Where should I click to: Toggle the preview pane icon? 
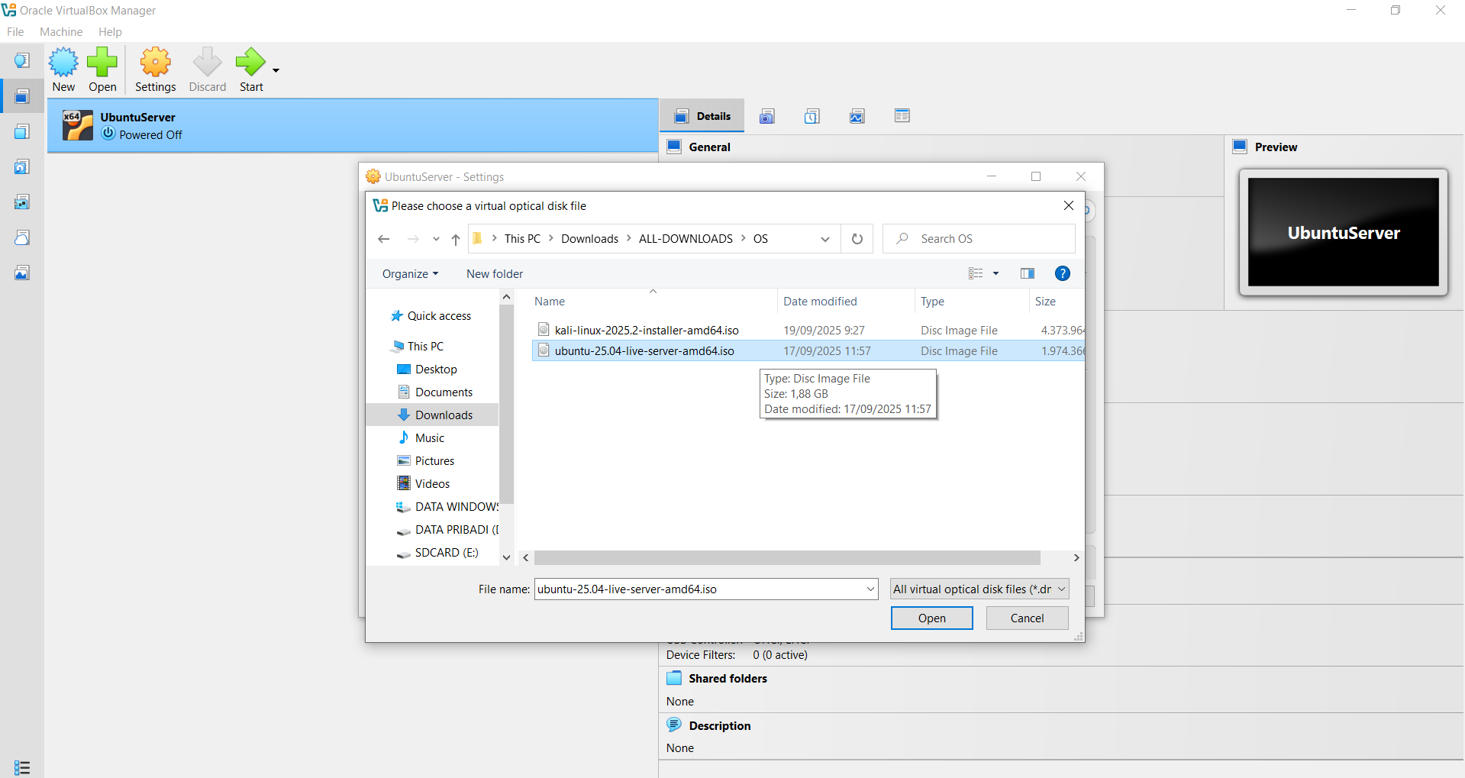point(1028,273)
